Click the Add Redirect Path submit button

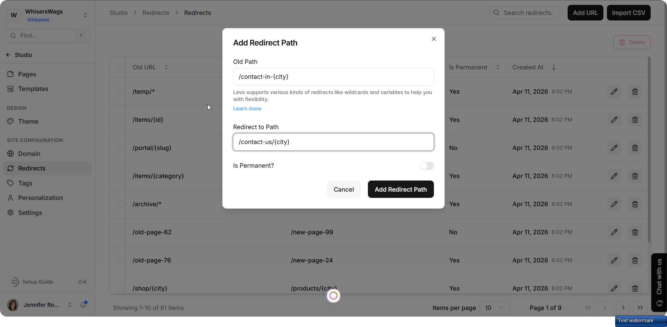point(401,190)
